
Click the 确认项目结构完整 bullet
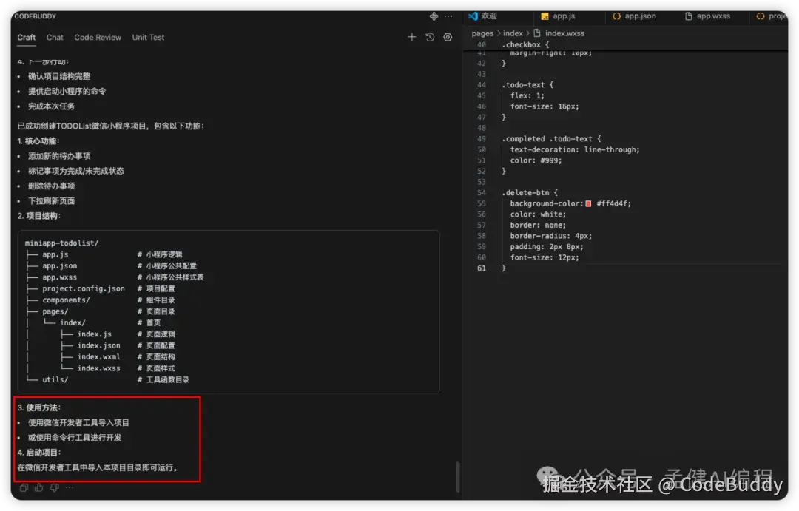(59, 76)
